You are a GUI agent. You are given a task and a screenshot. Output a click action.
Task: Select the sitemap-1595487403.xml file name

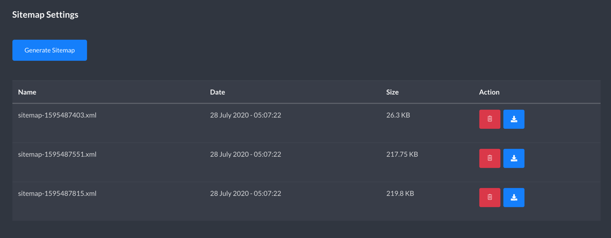pyautogui.click(x=57, y=115)
